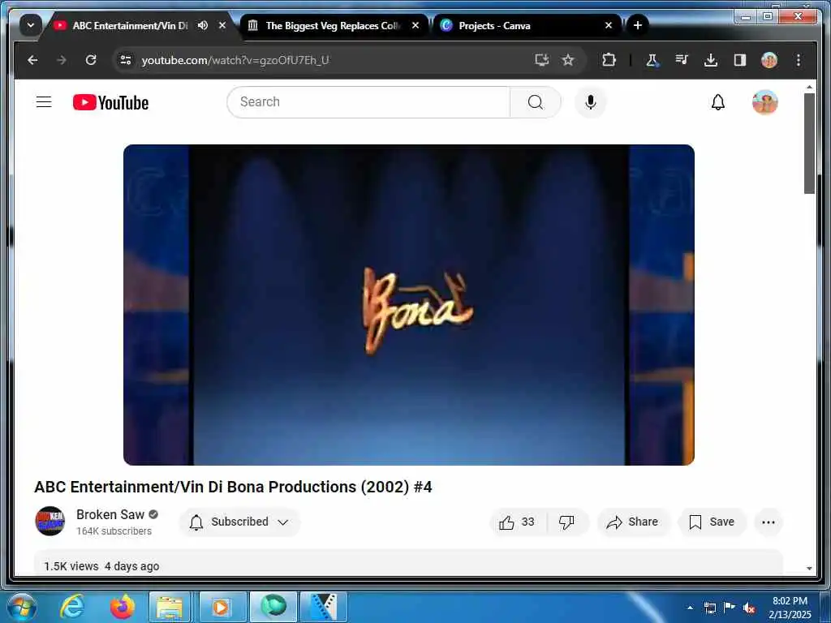Open the Broken Saw channel name link
The width and height of the screenshot is (831, 623).
(x=110, y=514)
